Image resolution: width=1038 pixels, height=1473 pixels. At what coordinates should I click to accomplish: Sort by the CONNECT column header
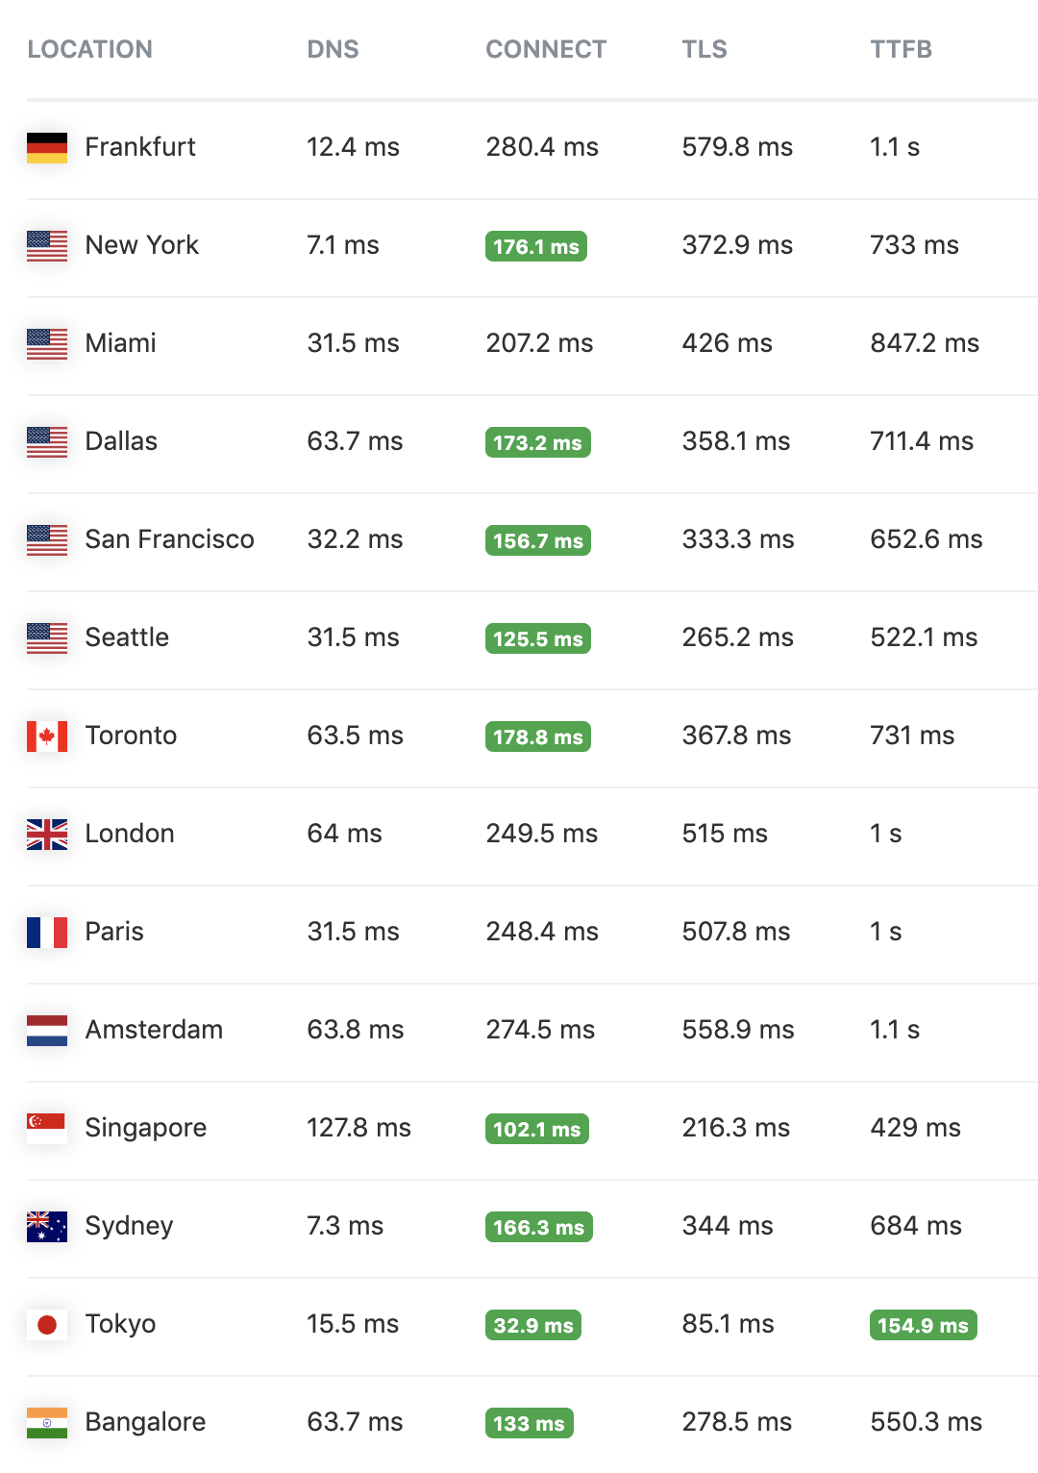click(546, 49)
